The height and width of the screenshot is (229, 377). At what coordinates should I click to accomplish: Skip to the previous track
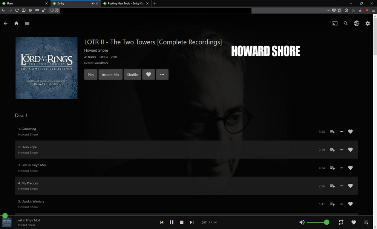click(162, 222)
